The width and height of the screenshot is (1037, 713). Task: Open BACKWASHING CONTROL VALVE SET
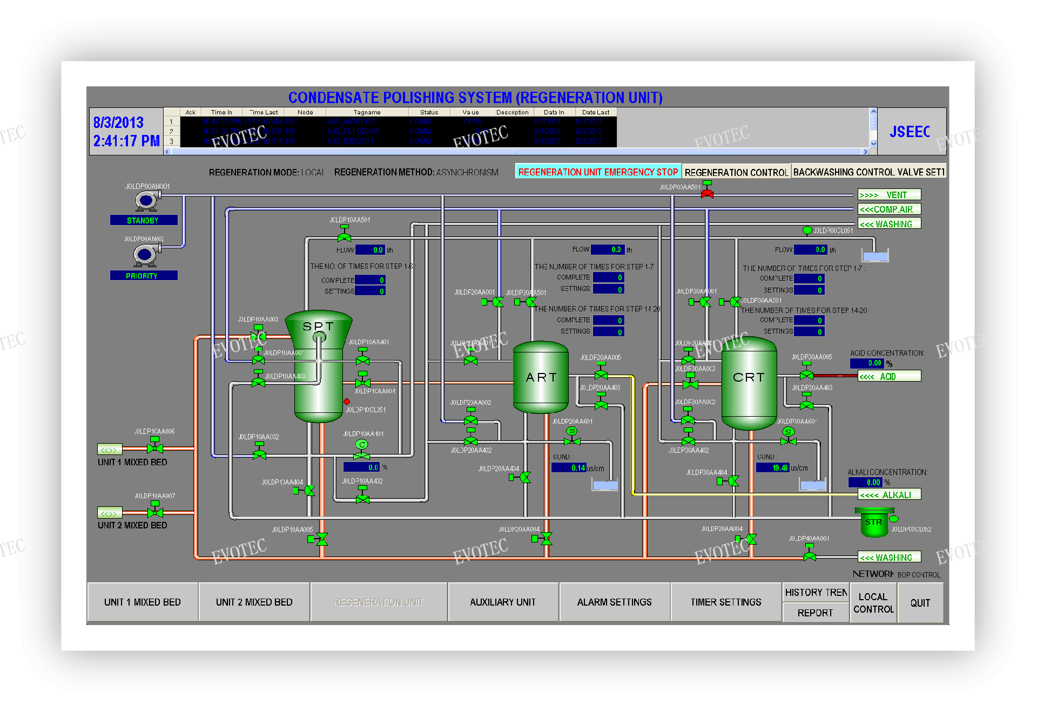869,172
